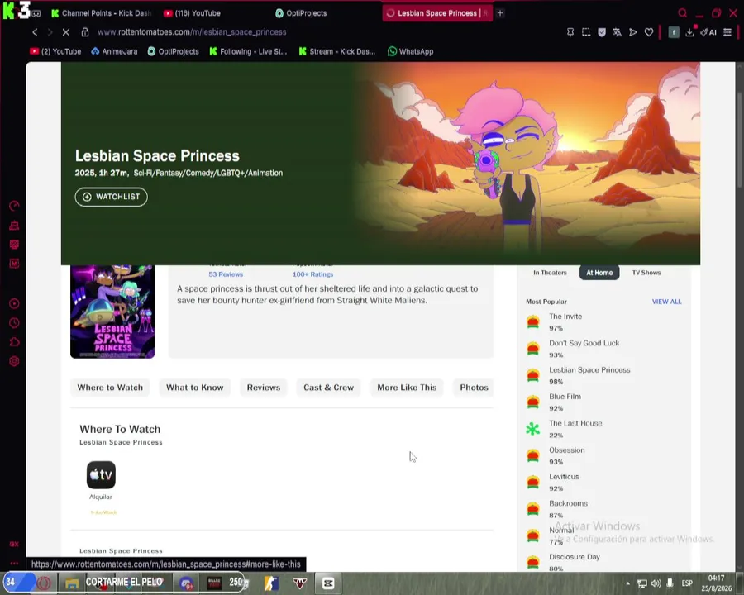Open Don't Say Good Luck movie link

tap(584, 343)
